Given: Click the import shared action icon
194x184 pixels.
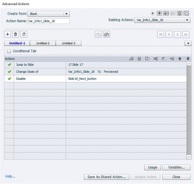Looking at the screenshot, I should click(166, 13).
